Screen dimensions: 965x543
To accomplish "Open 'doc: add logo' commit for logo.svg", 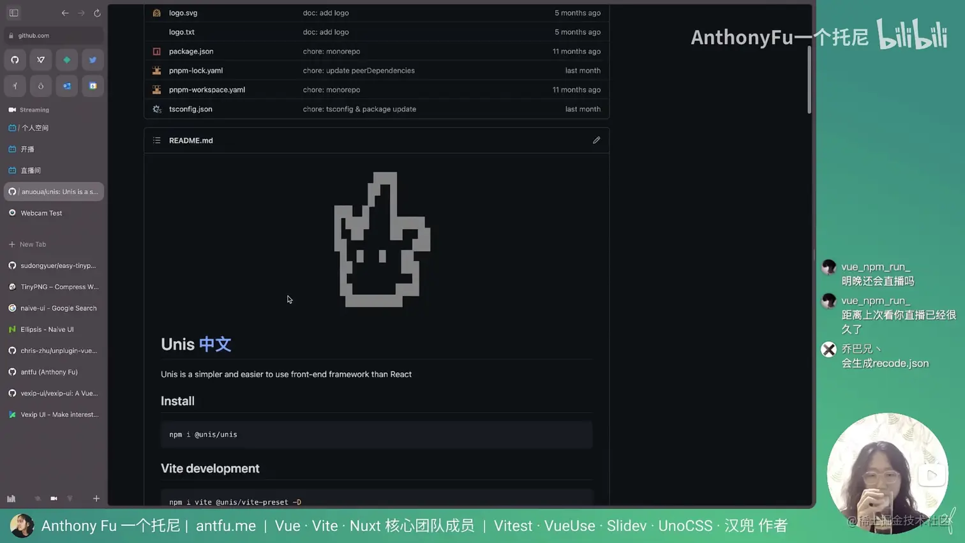I will tap(325, 13).
